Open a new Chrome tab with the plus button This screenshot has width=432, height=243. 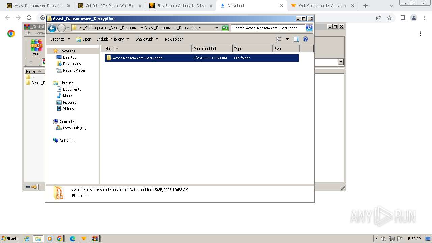(366, 6)
